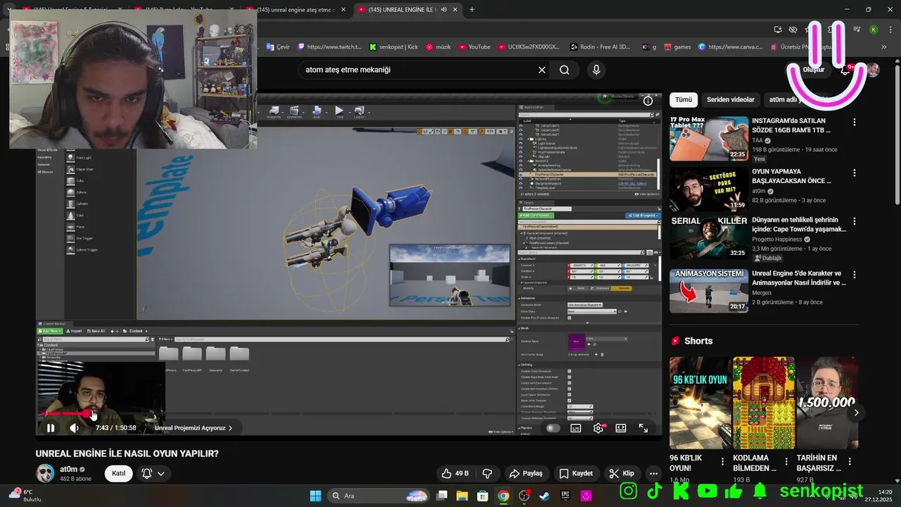Open options menu for Cape Town video

[855, 220]
